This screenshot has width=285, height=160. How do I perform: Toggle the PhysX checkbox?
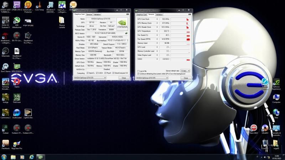pyautogui.click(x=105, y=73)
